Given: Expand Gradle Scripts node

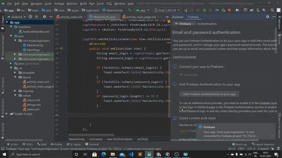Looking at the screenshot, I should click(7, 114).
